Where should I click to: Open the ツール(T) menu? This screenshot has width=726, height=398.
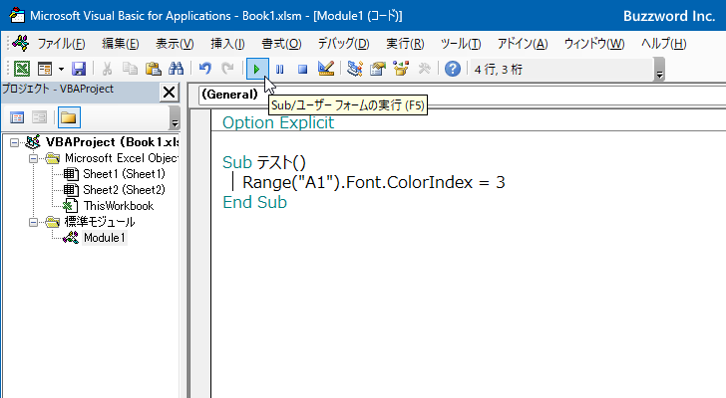pos(461,44)
